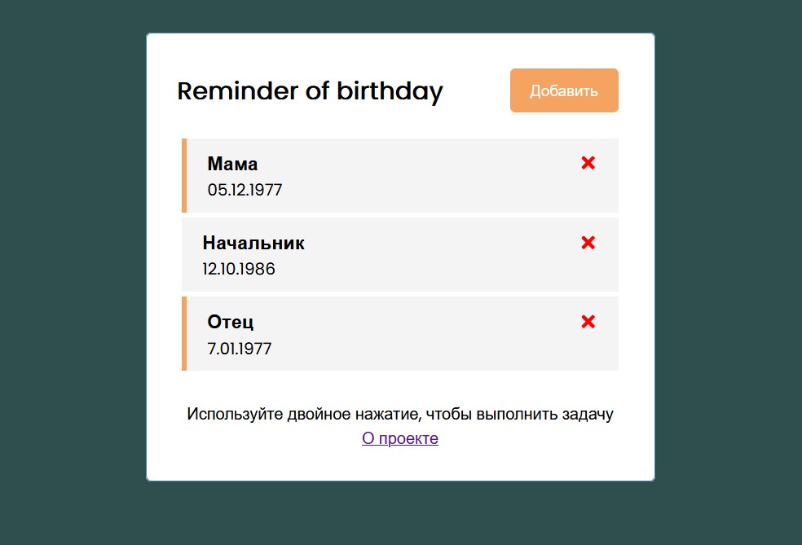Delete the Начальник reminder with the X icon
Image resolution: width=802 pixels, height=545 pixels.
pos(588,242)
